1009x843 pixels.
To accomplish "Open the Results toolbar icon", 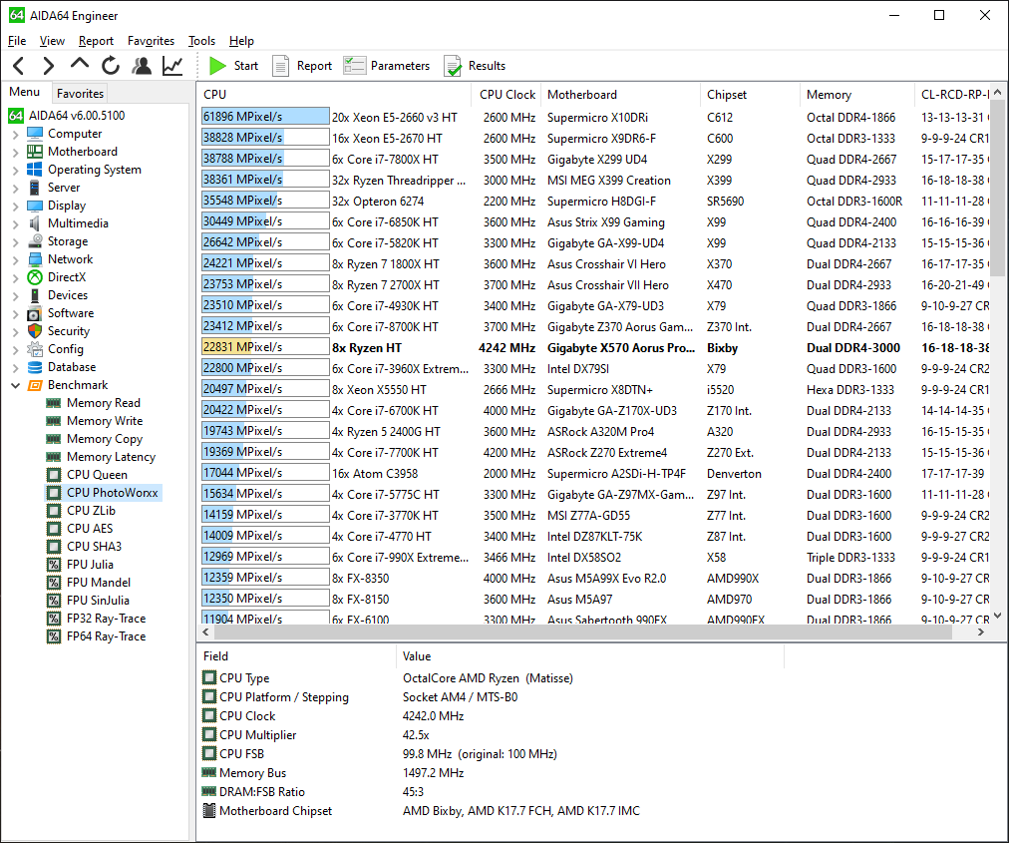I will 453,66.
